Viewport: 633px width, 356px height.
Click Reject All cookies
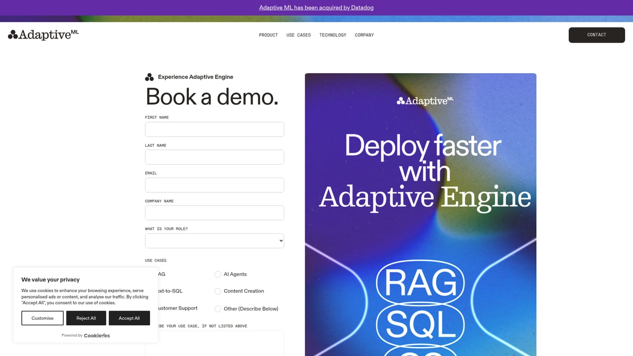(86, 318)
